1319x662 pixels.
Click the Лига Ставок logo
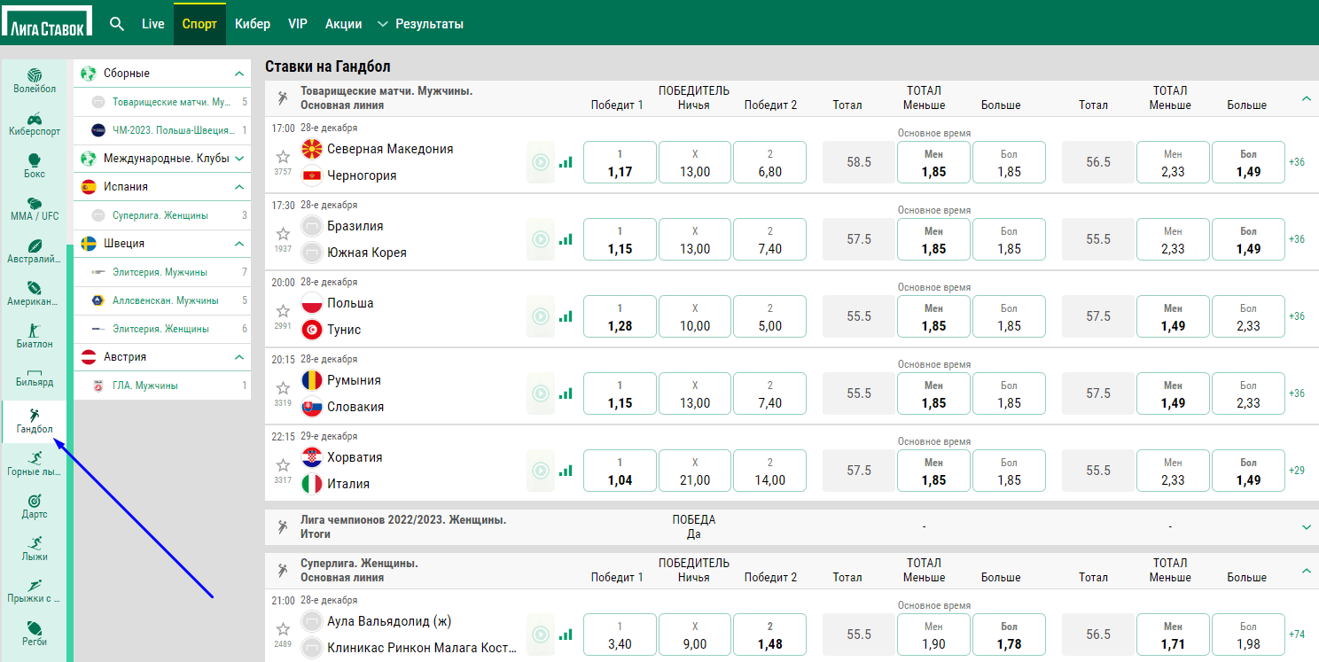click(47, 23)
